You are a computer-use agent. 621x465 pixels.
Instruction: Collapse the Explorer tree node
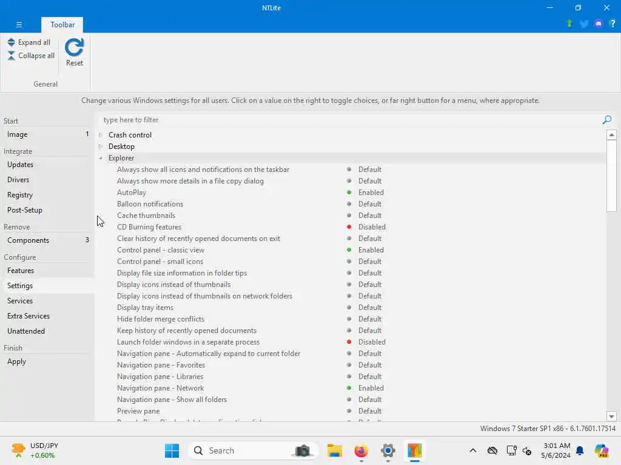tap(101, 158)
